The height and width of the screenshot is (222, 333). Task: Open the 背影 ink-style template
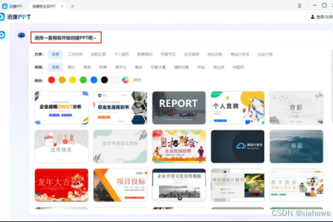click(x=296, y=108)
